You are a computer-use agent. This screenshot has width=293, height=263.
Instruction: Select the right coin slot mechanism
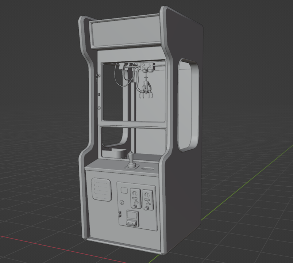(x=147, y=199)
